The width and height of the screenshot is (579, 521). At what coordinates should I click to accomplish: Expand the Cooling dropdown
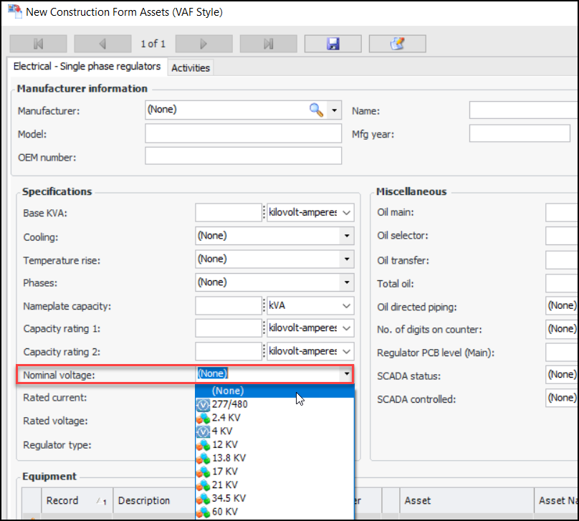point(347,236)
